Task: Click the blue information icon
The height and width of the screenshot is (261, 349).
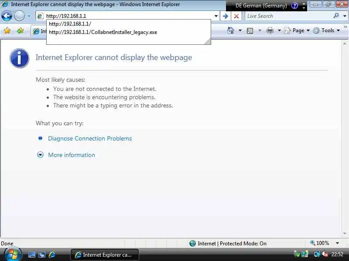Action: 19,58
